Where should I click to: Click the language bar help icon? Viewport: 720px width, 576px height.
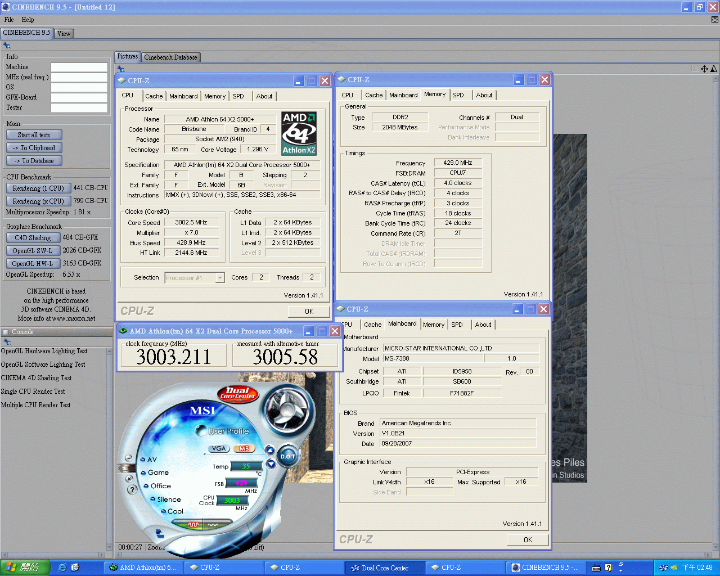point(608,568)
